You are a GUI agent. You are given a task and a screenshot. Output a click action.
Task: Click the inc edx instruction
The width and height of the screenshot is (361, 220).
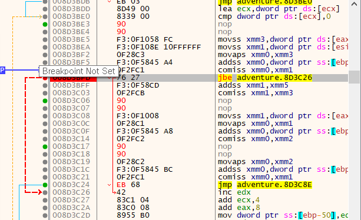(234, 192)
